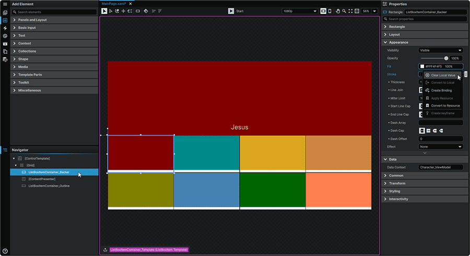Screen dimensions: 470x256
Task: Click the export icon beside the breadcrumb
Action: [x=105, y=250]
